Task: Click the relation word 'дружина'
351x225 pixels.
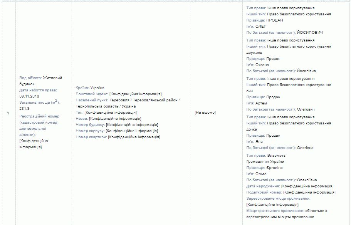Action: [254, 53]
